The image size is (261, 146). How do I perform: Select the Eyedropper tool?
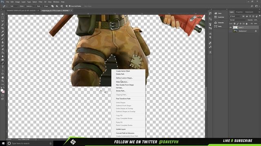tap(3, 32)
